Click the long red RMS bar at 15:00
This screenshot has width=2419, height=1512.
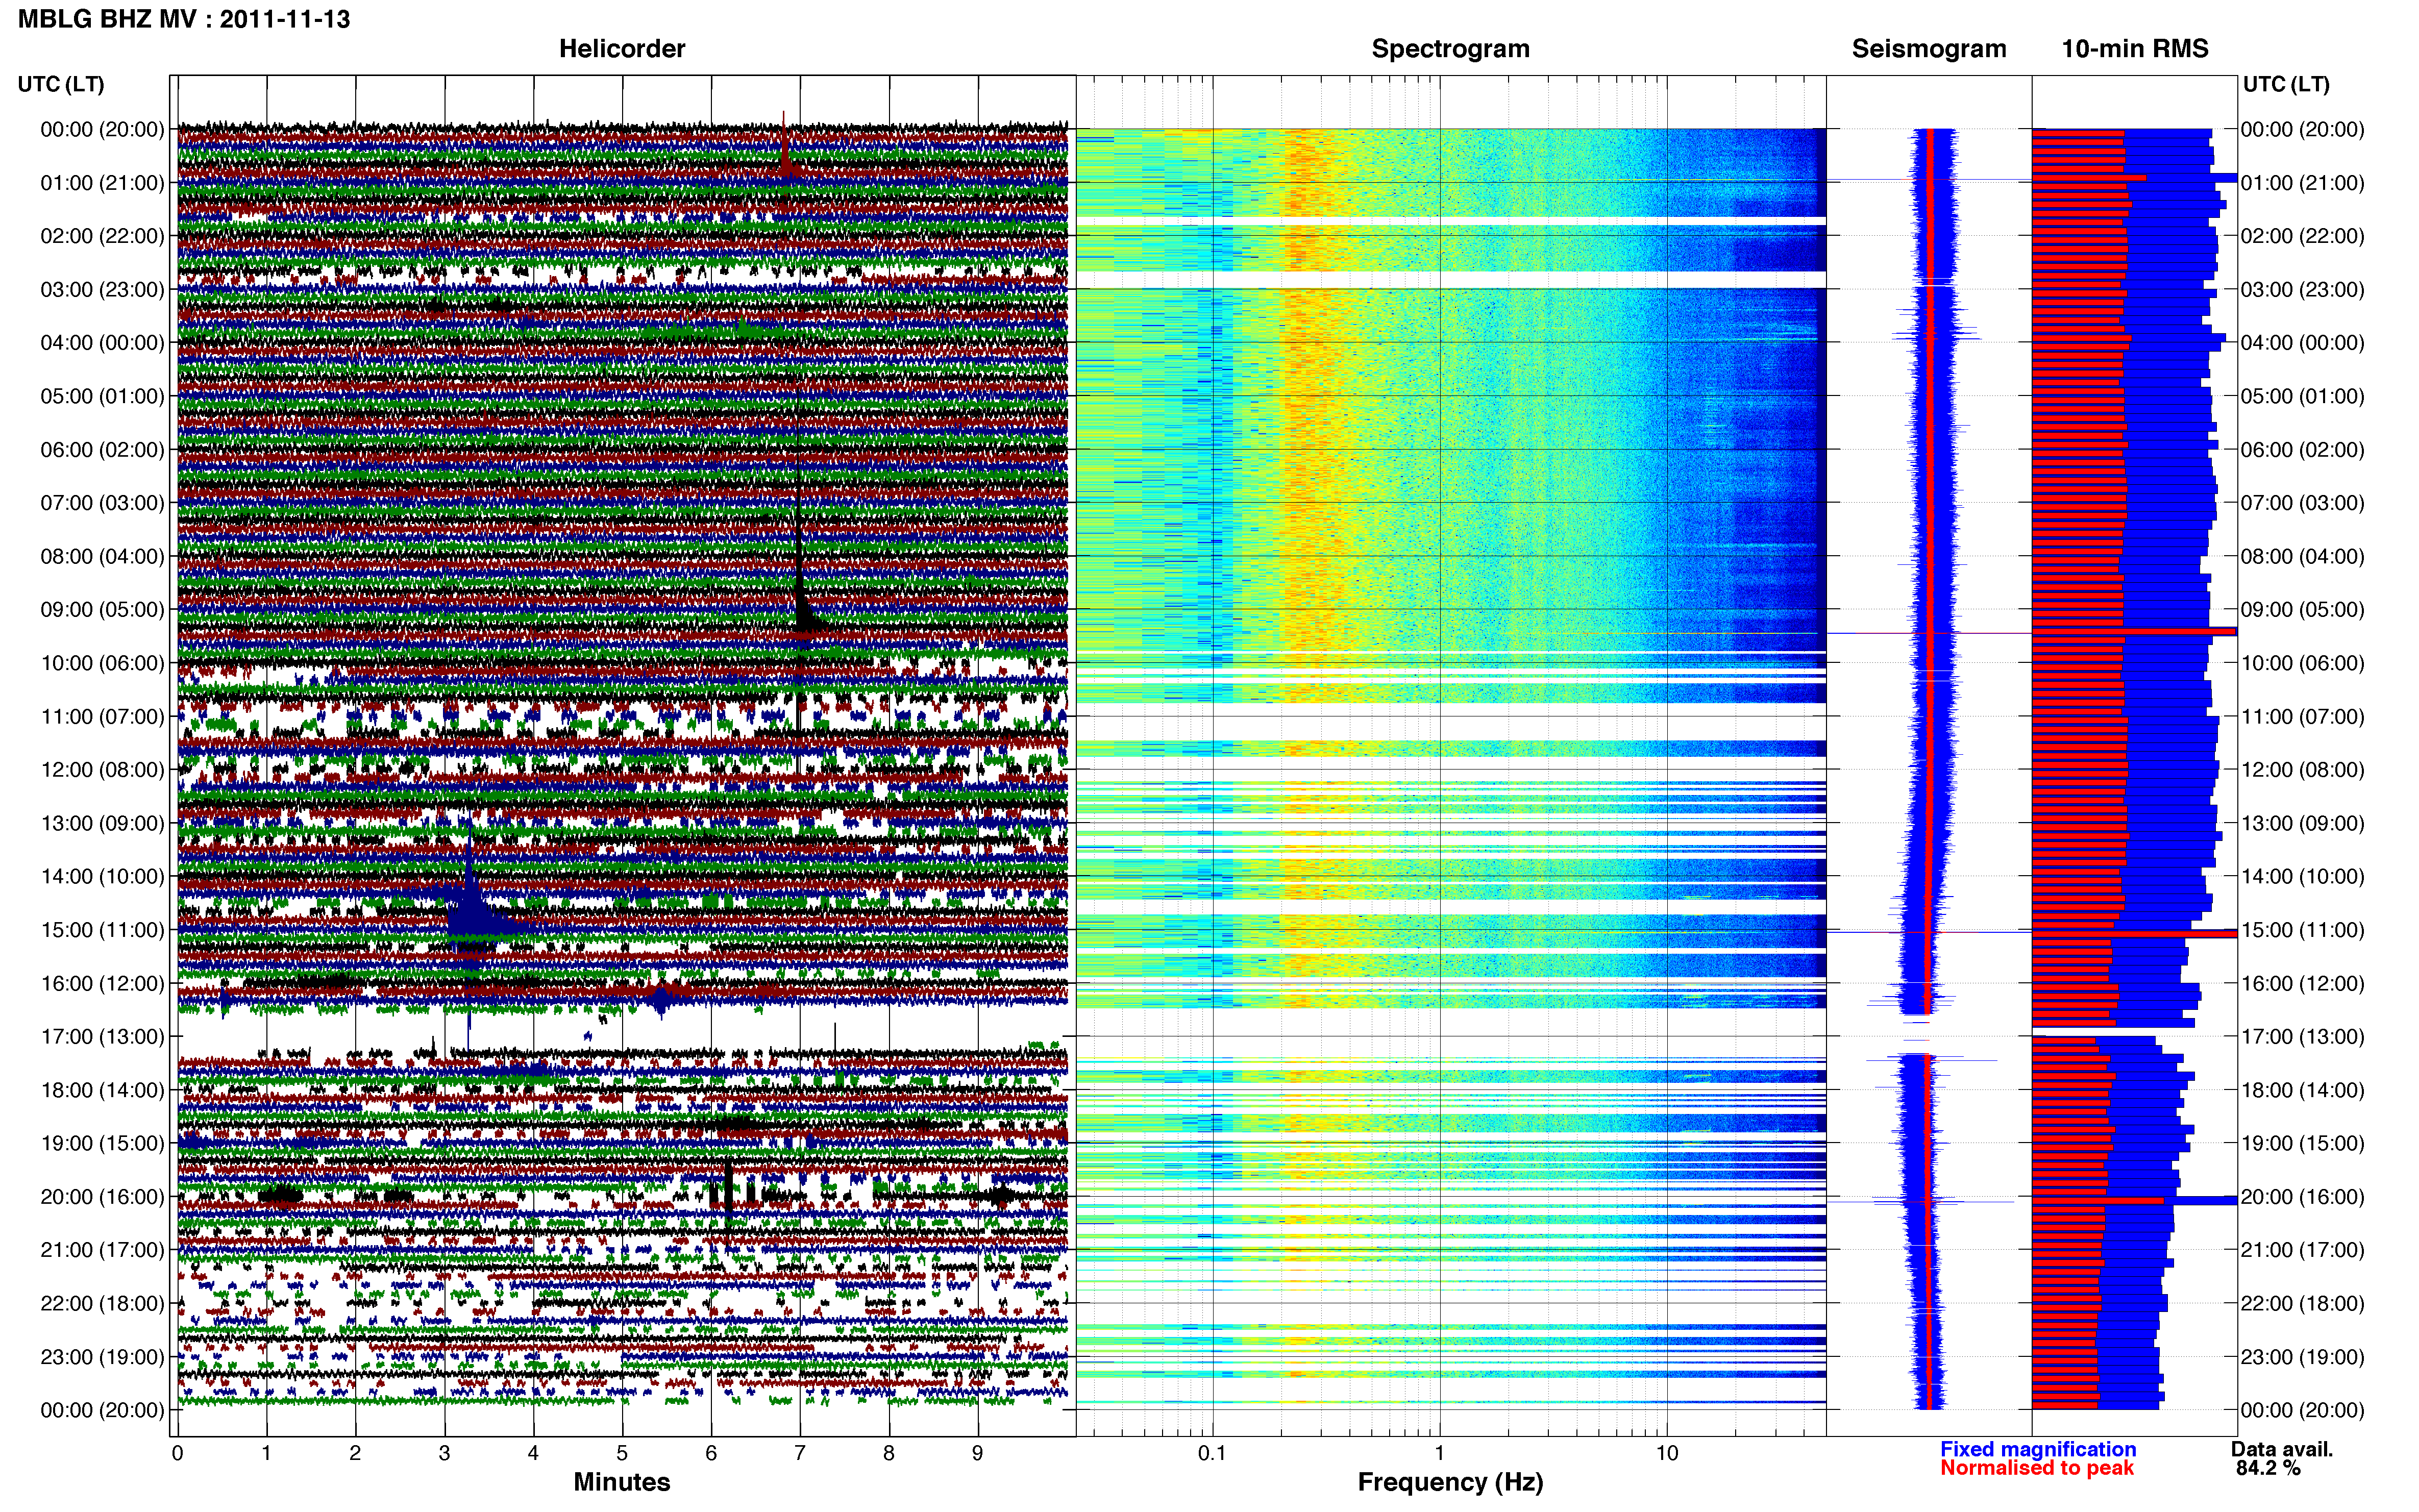coord(2134,933)
